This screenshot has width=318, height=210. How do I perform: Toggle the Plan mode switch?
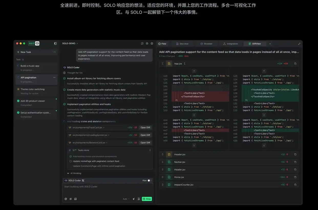[148, 180]
